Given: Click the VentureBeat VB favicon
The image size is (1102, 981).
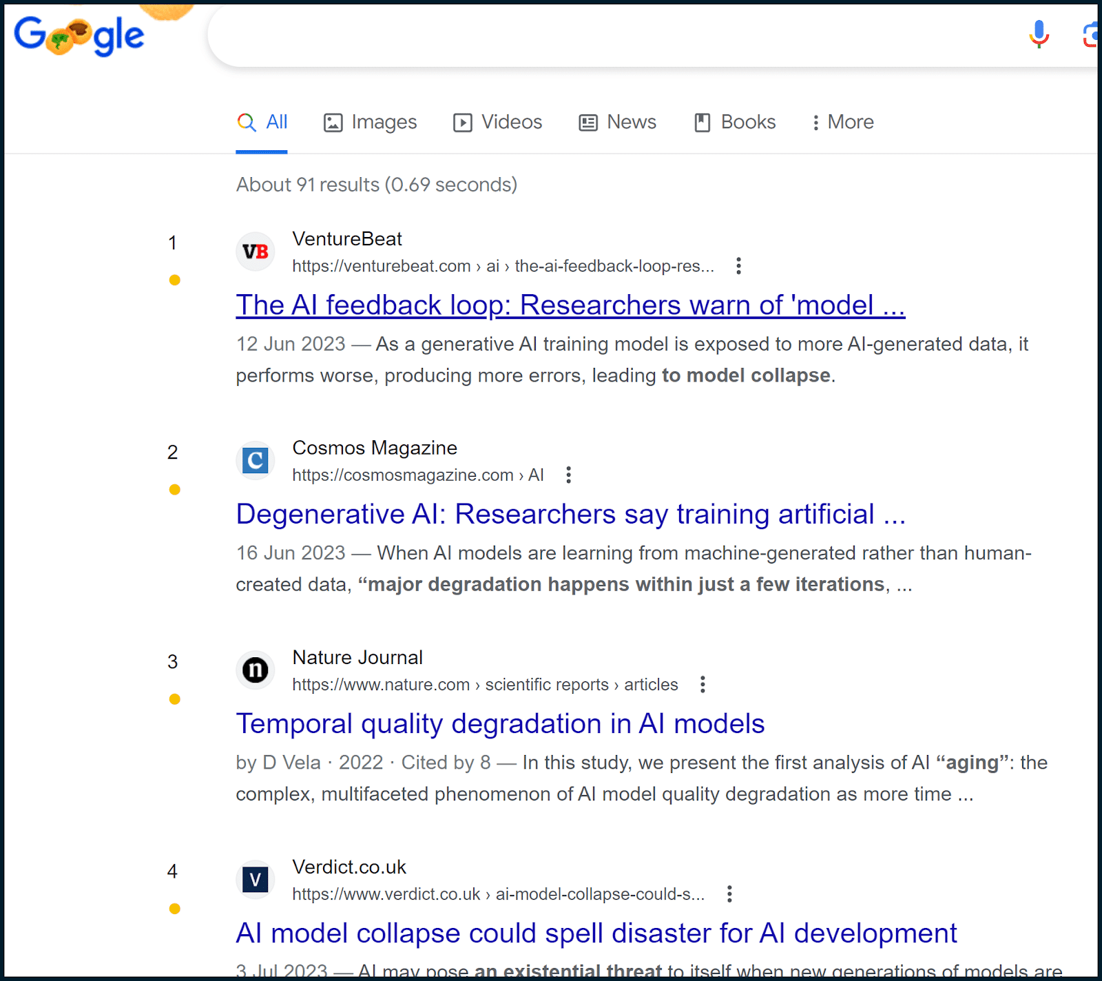Looking at the screenshot, I should [256, 251].
